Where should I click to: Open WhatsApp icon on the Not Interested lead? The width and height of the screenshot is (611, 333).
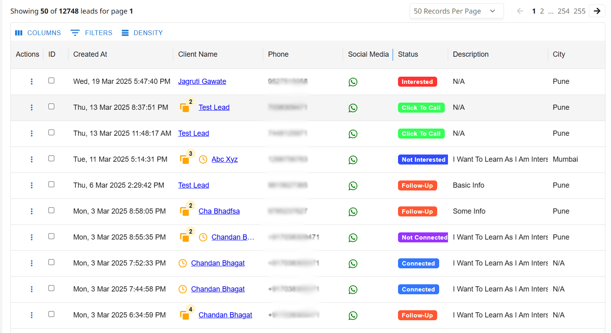pyautogui.click(x=353, y=160)
